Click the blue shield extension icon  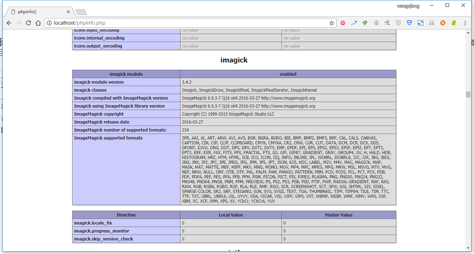pyautogui.click(x=409, y=23)
